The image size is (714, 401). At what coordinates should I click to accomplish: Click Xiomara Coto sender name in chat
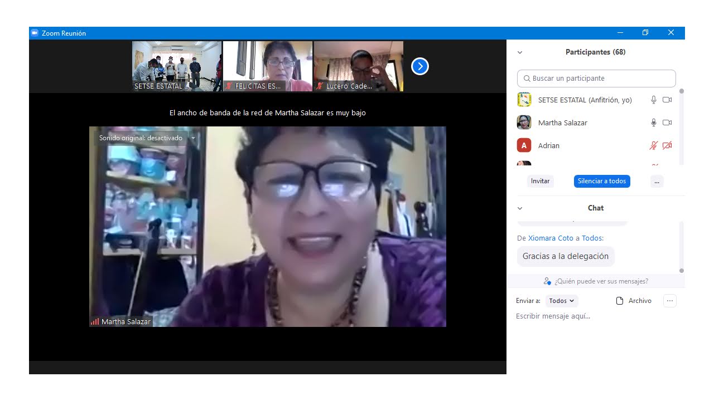click(551, 238)
